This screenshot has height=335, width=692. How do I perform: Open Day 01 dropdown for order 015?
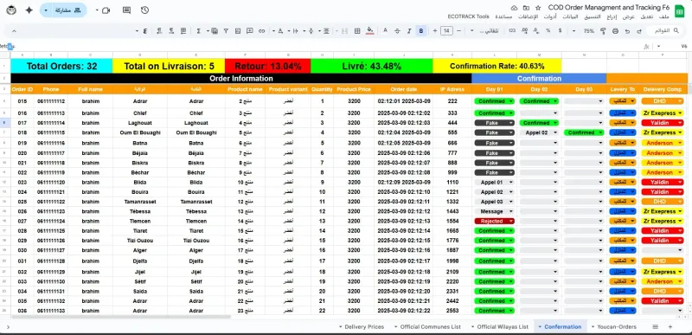[494, 101]
